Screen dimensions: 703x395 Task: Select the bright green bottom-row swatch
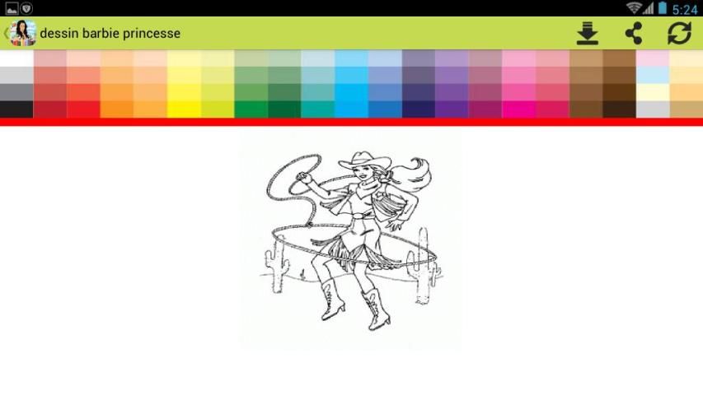click(251, 109)
